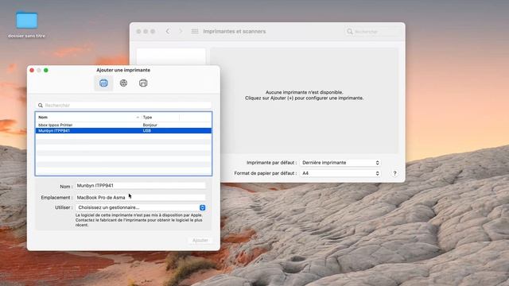This screenshot has width=509, height=286.
Task: Switch to the IP printer tab icon
Action: 123,83
